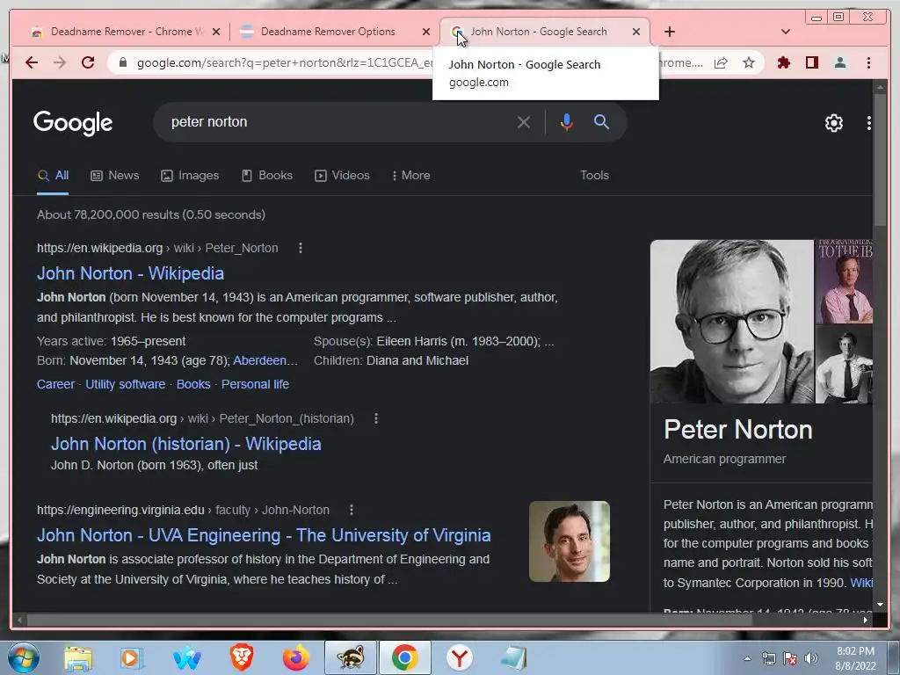Start voice search with microphone icon
The image size is (900, 675).
tap(567, 121)
